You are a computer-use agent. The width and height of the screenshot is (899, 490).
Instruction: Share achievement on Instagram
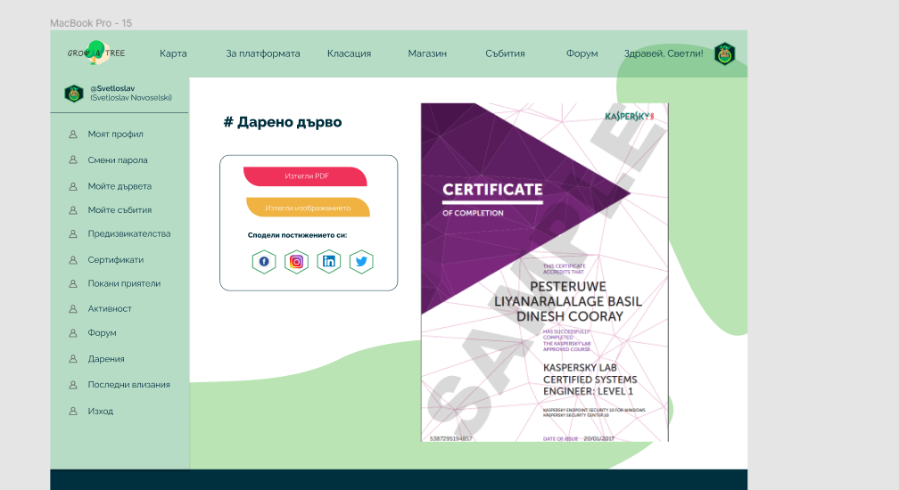point(296,262)
